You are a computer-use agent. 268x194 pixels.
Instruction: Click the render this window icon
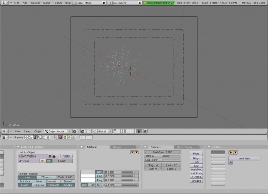click(145, 131)
